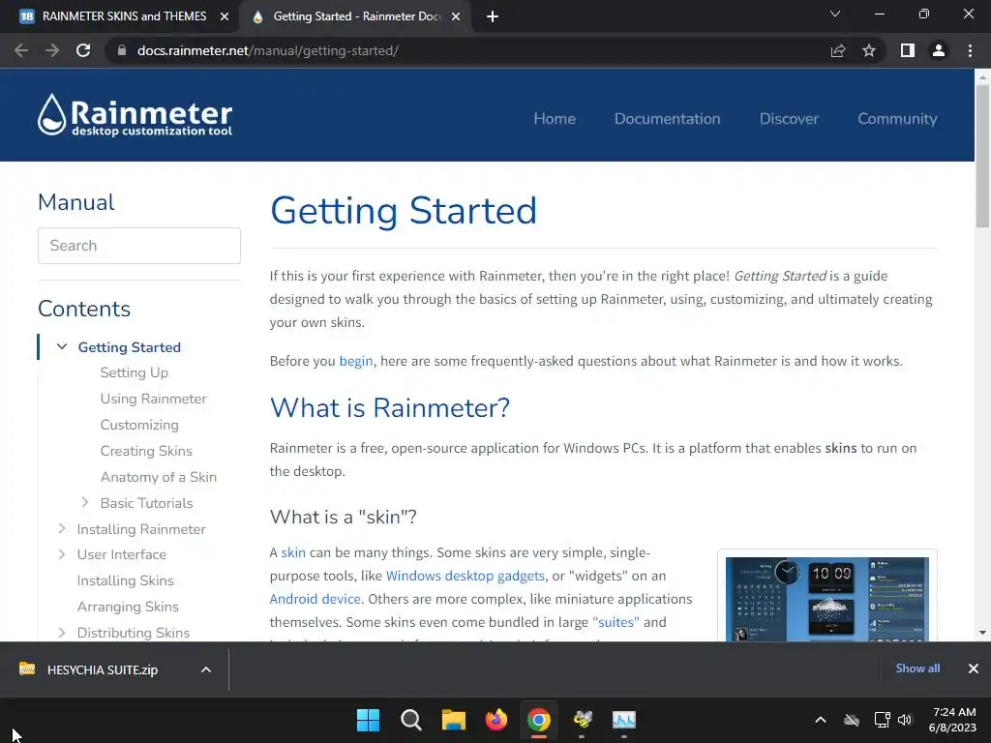The image size is (991, 743).
Task: Show all downloads
Action: (917, 669)
